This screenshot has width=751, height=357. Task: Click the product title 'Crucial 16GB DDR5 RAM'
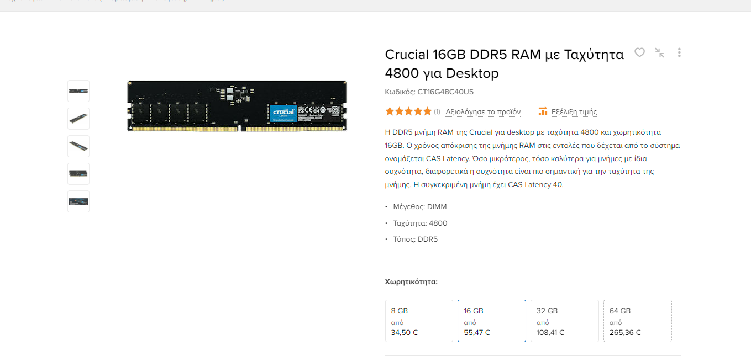505,63
